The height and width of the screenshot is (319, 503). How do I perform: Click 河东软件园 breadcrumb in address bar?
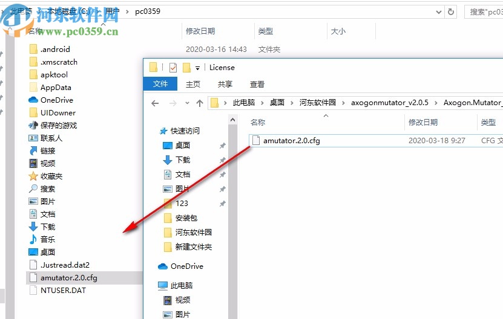(318, 103)
